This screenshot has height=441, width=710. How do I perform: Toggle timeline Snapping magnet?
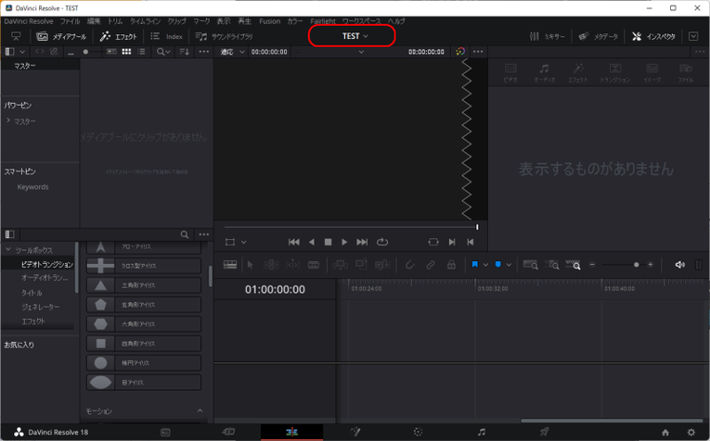[409, 265]
